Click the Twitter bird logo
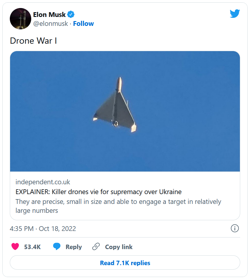 pyautogui.click(x=235, y=13)
